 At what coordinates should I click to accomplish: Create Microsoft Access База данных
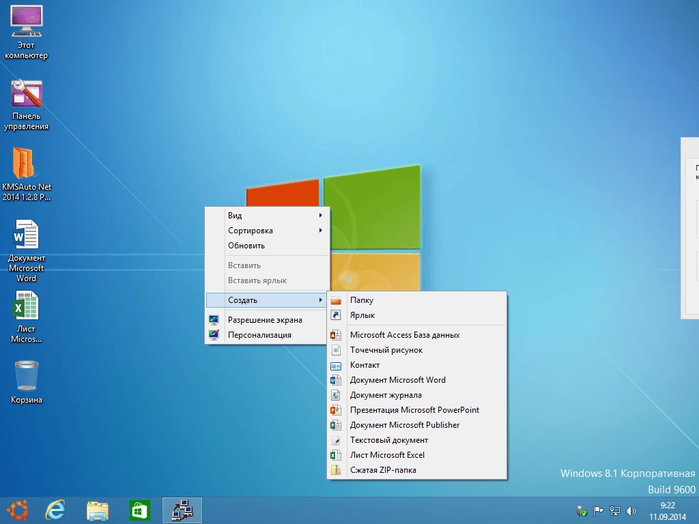(417, 335)
